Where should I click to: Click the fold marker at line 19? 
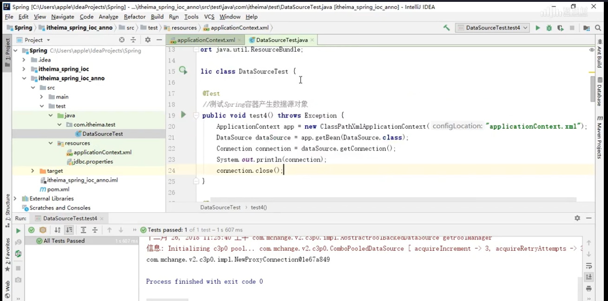point(196,116)
